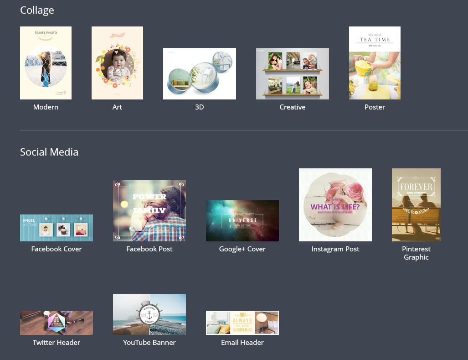
Task: Select the Tea Time Poster thumbnail
Action: click(x=375, y=63)
